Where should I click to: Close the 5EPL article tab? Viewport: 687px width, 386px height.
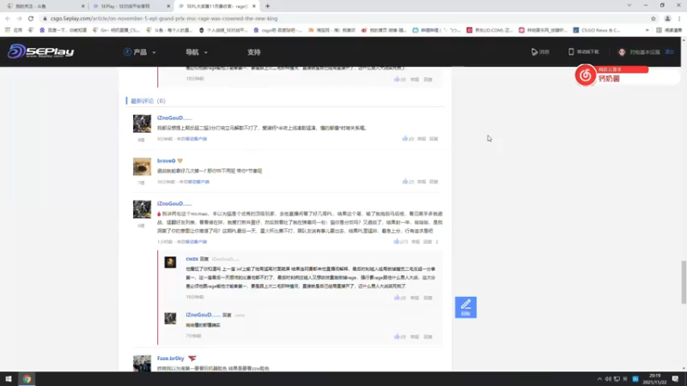coord(253,6)
